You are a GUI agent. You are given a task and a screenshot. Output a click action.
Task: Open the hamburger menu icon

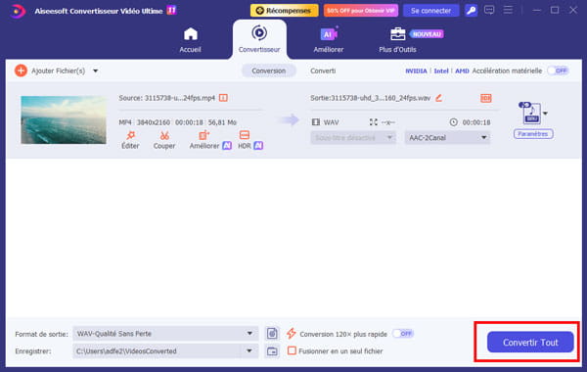pos(508,10)
